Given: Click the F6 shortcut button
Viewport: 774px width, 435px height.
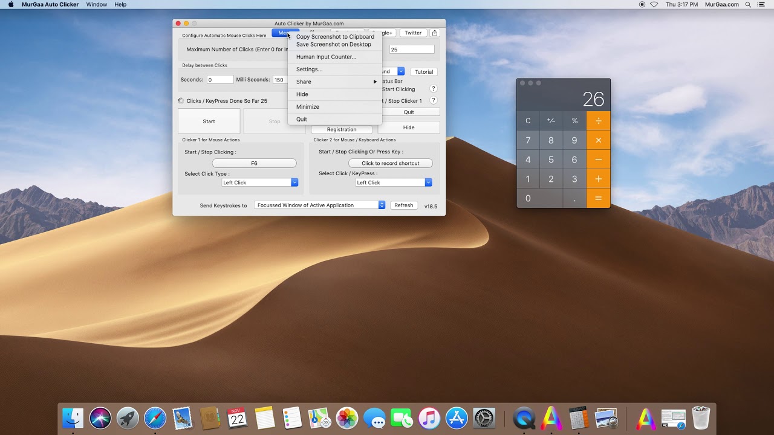Looking at the screenshot, I should 254,163.
